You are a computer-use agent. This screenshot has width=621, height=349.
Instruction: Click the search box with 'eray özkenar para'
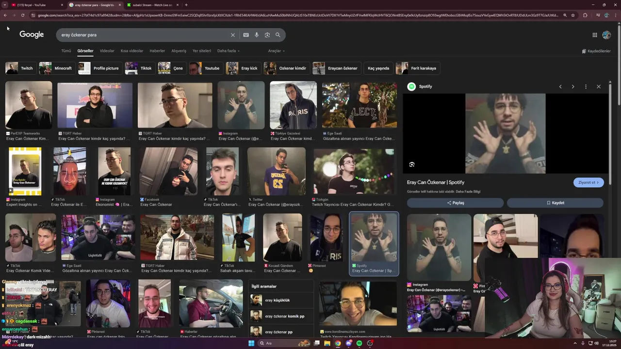[143, 35]
